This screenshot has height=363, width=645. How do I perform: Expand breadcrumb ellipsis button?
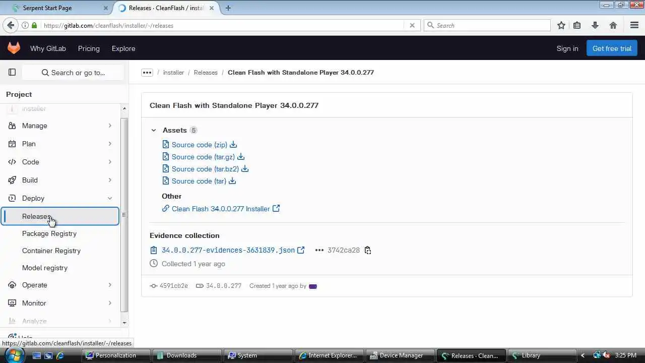tap(147, 73)
